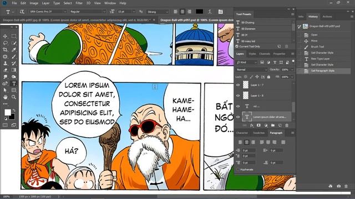Center text in options bar
This screenshot has height=199, width=355.
182,12
